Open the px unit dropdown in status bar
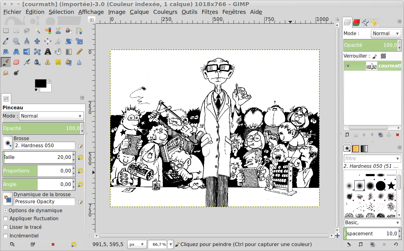This screenshot has width=404, height=251. tap(137, 244)
